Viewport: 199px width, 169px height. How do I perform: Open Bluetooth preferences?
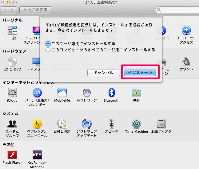pyautogui.click(x=112, y=93)
